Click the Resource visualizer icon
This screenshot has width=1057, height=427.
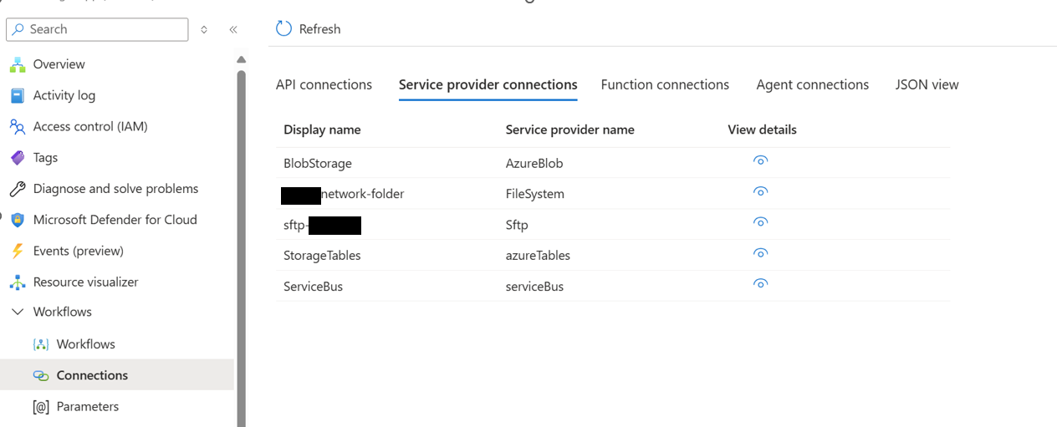pos(18,282)
